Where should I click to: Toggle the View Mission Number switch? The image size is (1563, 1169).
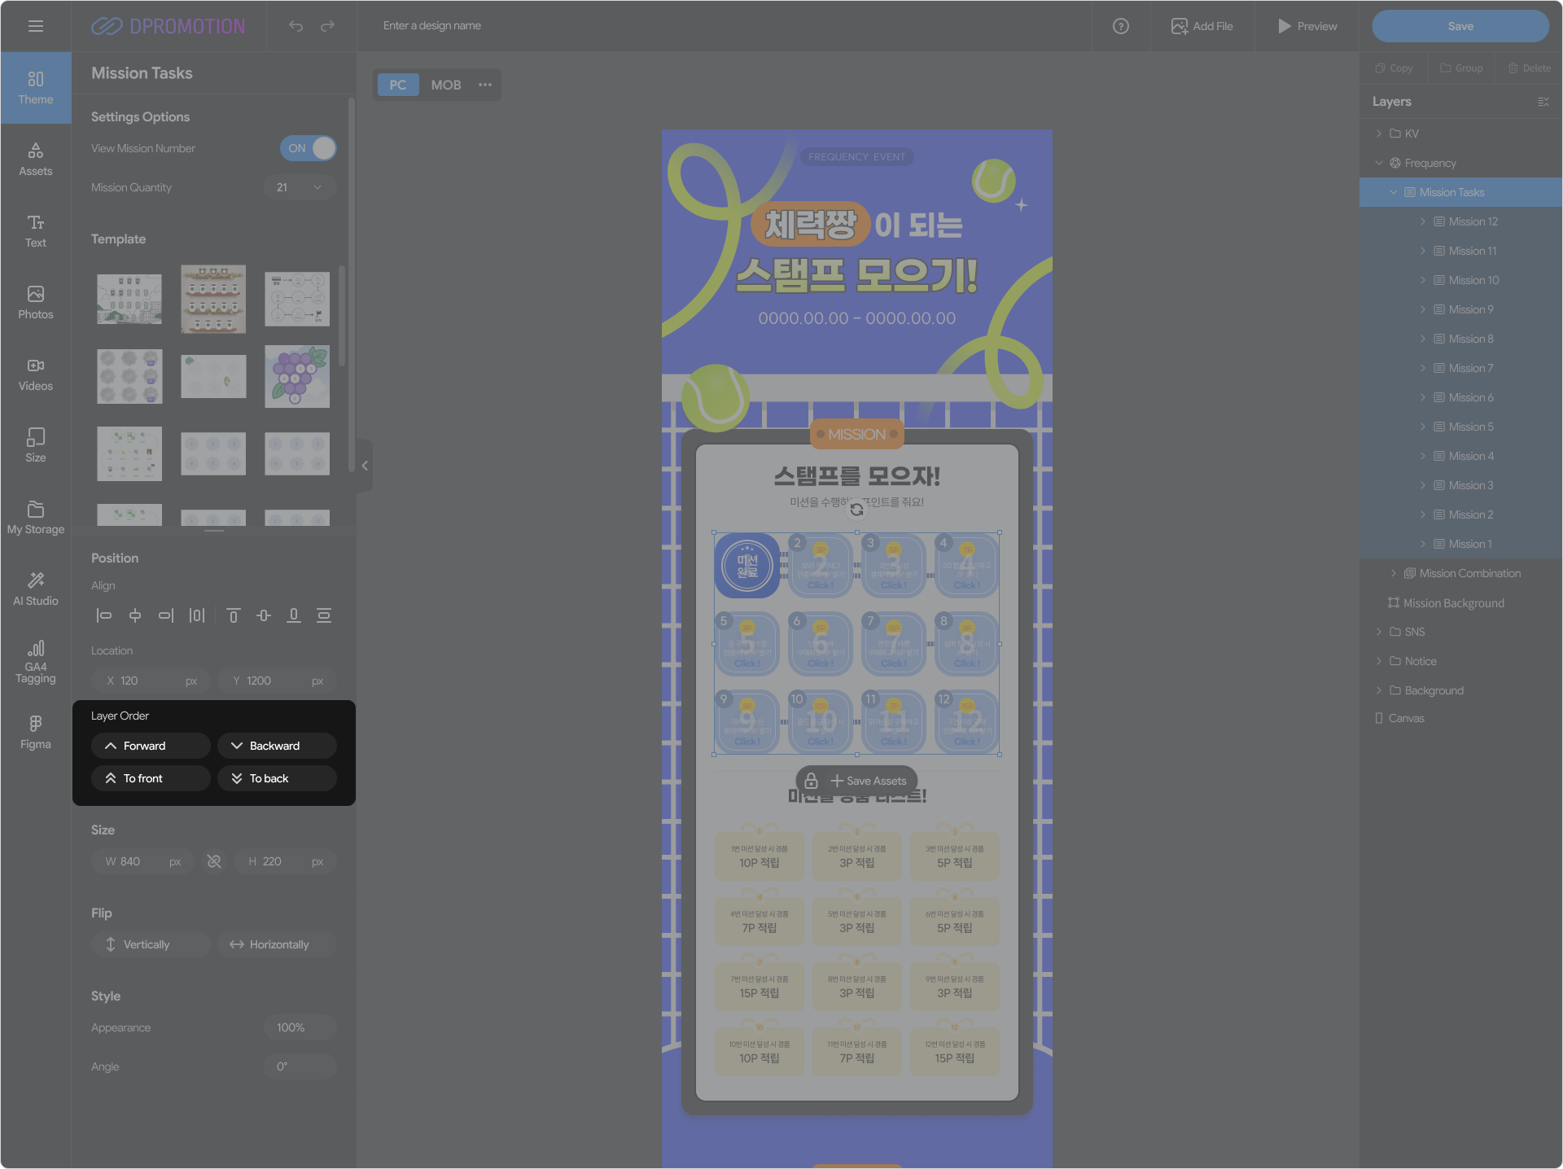click(x=309, y=148)
